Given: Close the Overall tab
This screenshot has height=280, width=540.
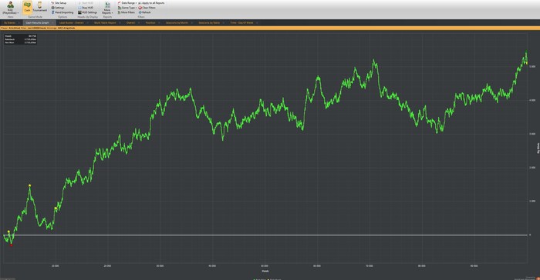Looking at the screenshot, I should tap(139, 22).
